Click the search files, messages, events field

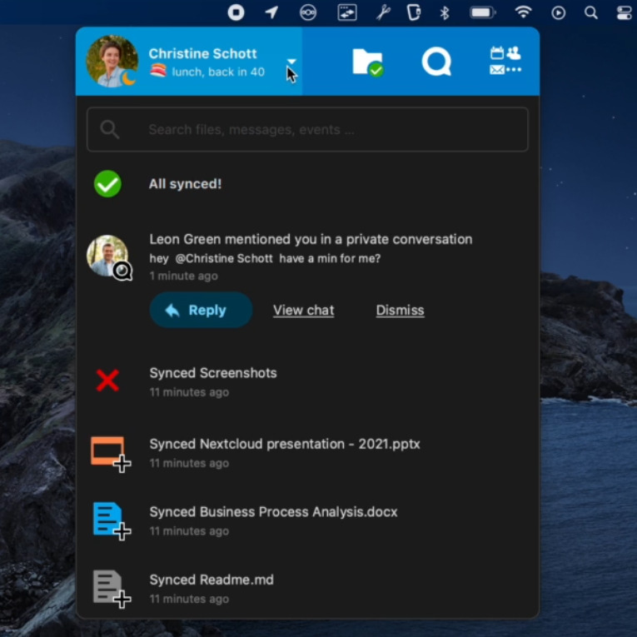[307, 130]
